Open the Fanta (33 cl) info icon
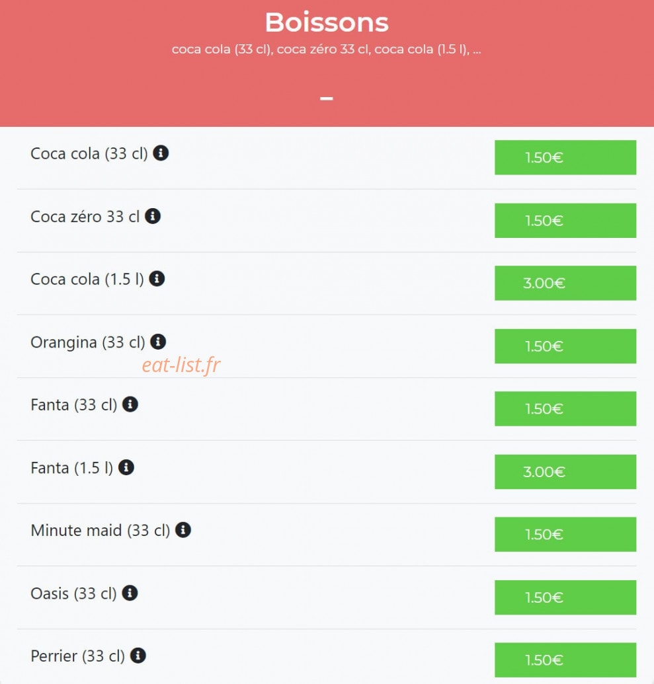654x684 pixels. coord(130,404)
